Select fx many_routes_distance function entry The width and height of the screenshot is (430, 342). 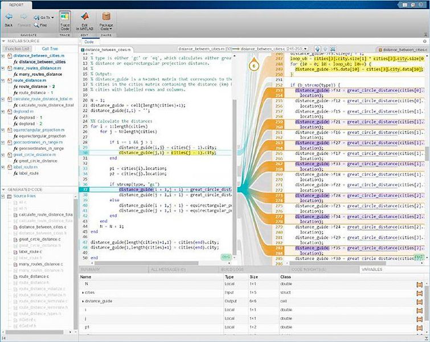pyautogui.click(x=38, y=74)
